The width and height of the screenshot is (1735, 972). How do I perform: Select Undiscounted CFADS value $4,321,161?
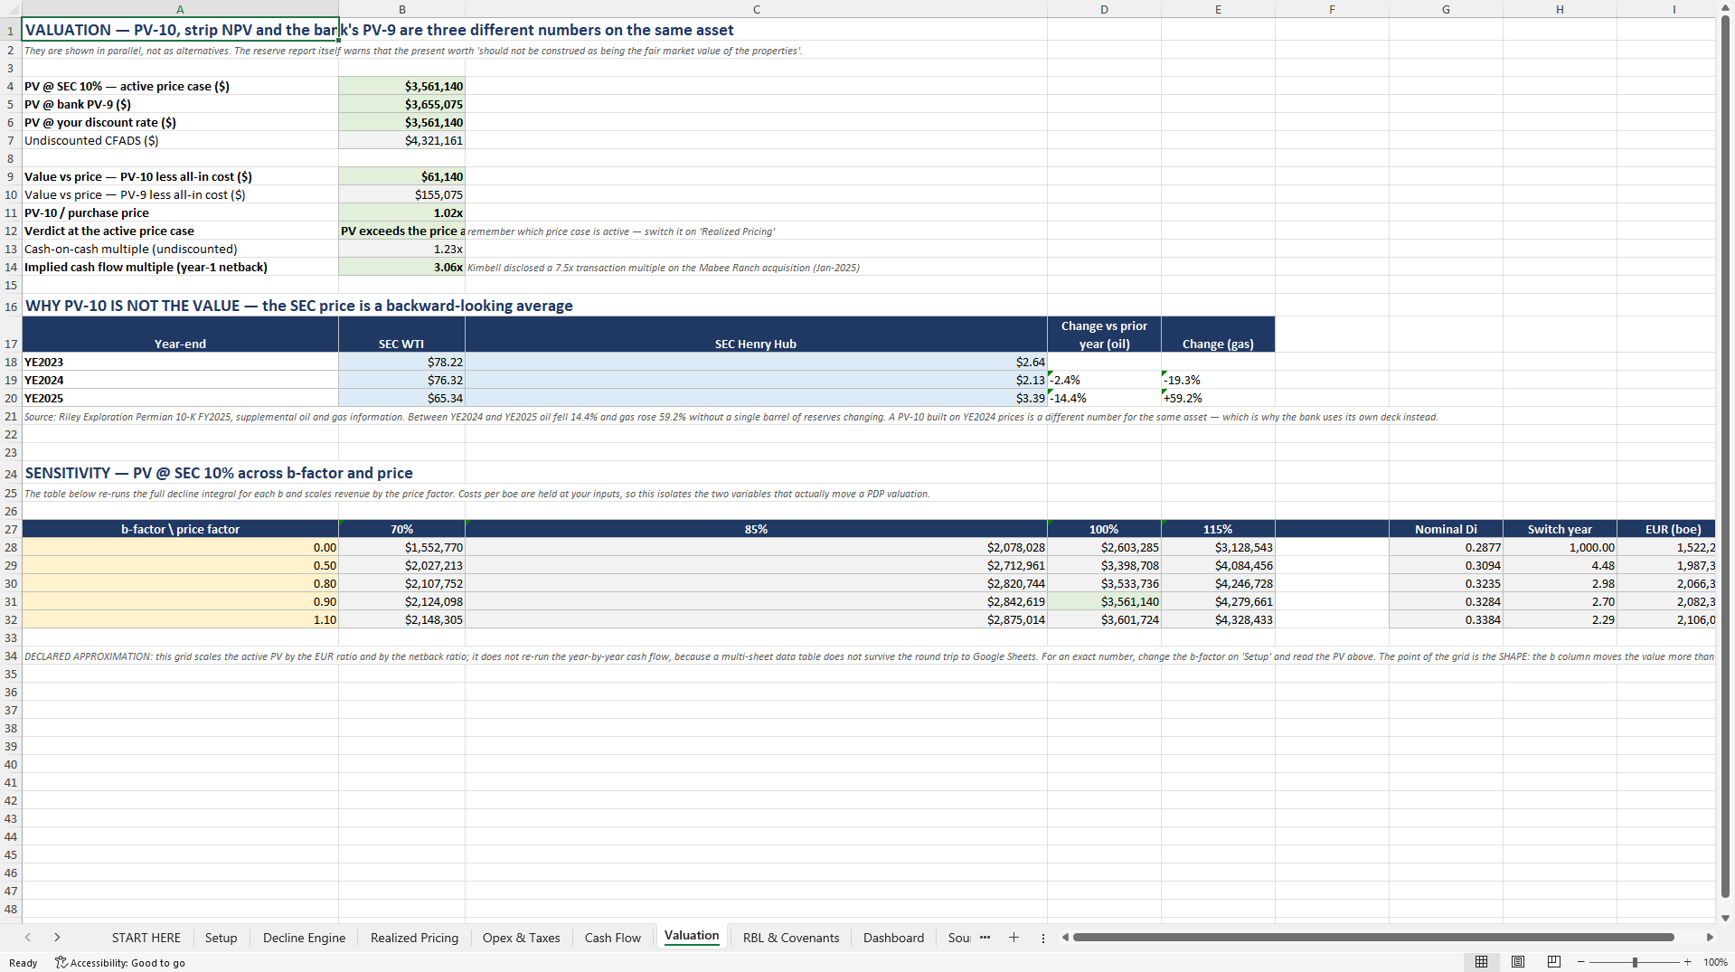pos(401,140)
